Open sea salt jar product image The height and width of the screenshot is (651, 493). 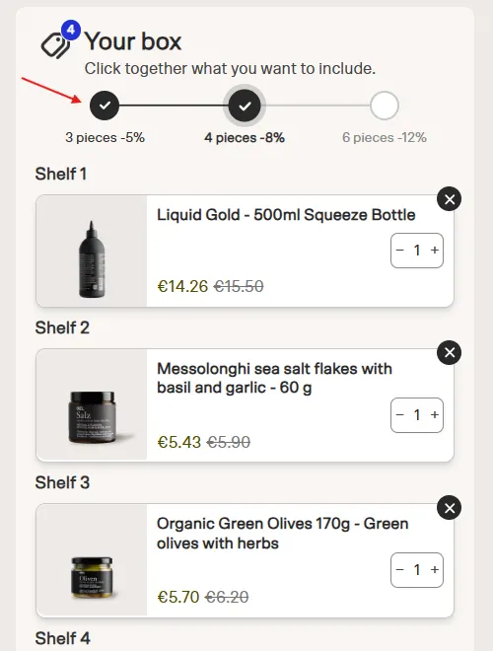coord(92,404)
